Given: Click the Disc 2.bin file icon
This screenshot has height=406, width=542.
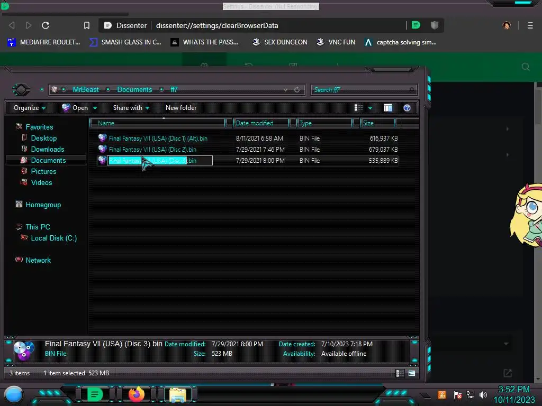Looking at the screenshot, I should pos(102,149).
